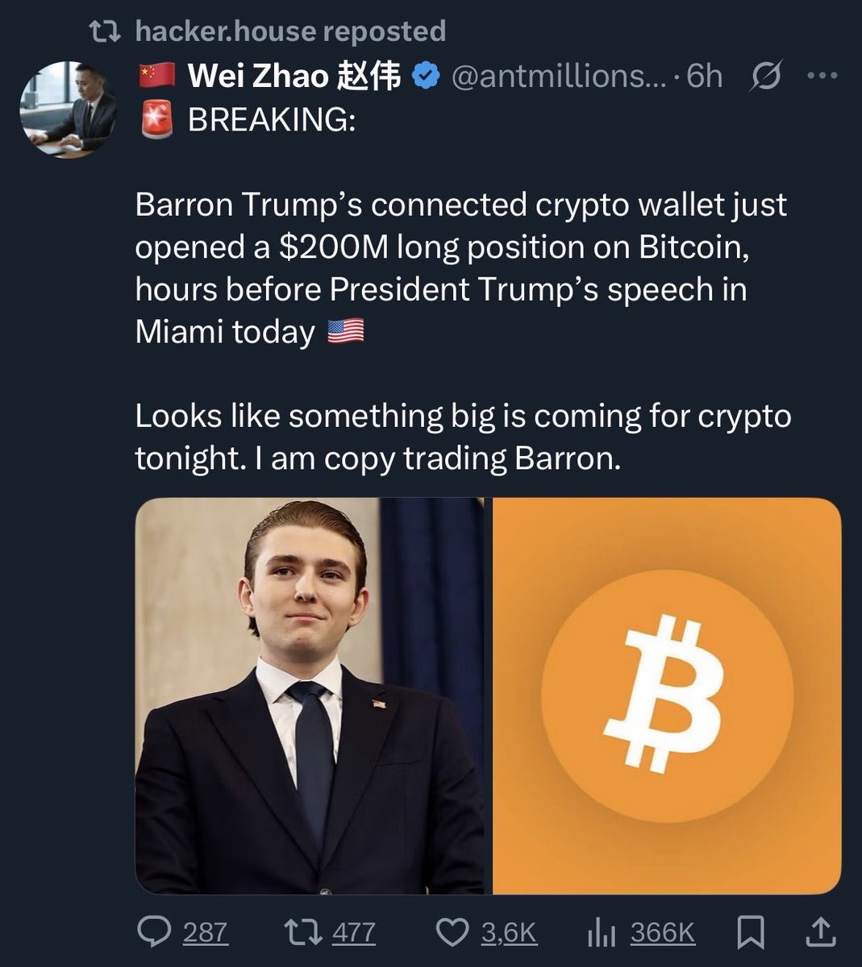The width and height of the screenshot is (862, 967).
Task: Click the blue verified badge
Action: click(426, 77)
